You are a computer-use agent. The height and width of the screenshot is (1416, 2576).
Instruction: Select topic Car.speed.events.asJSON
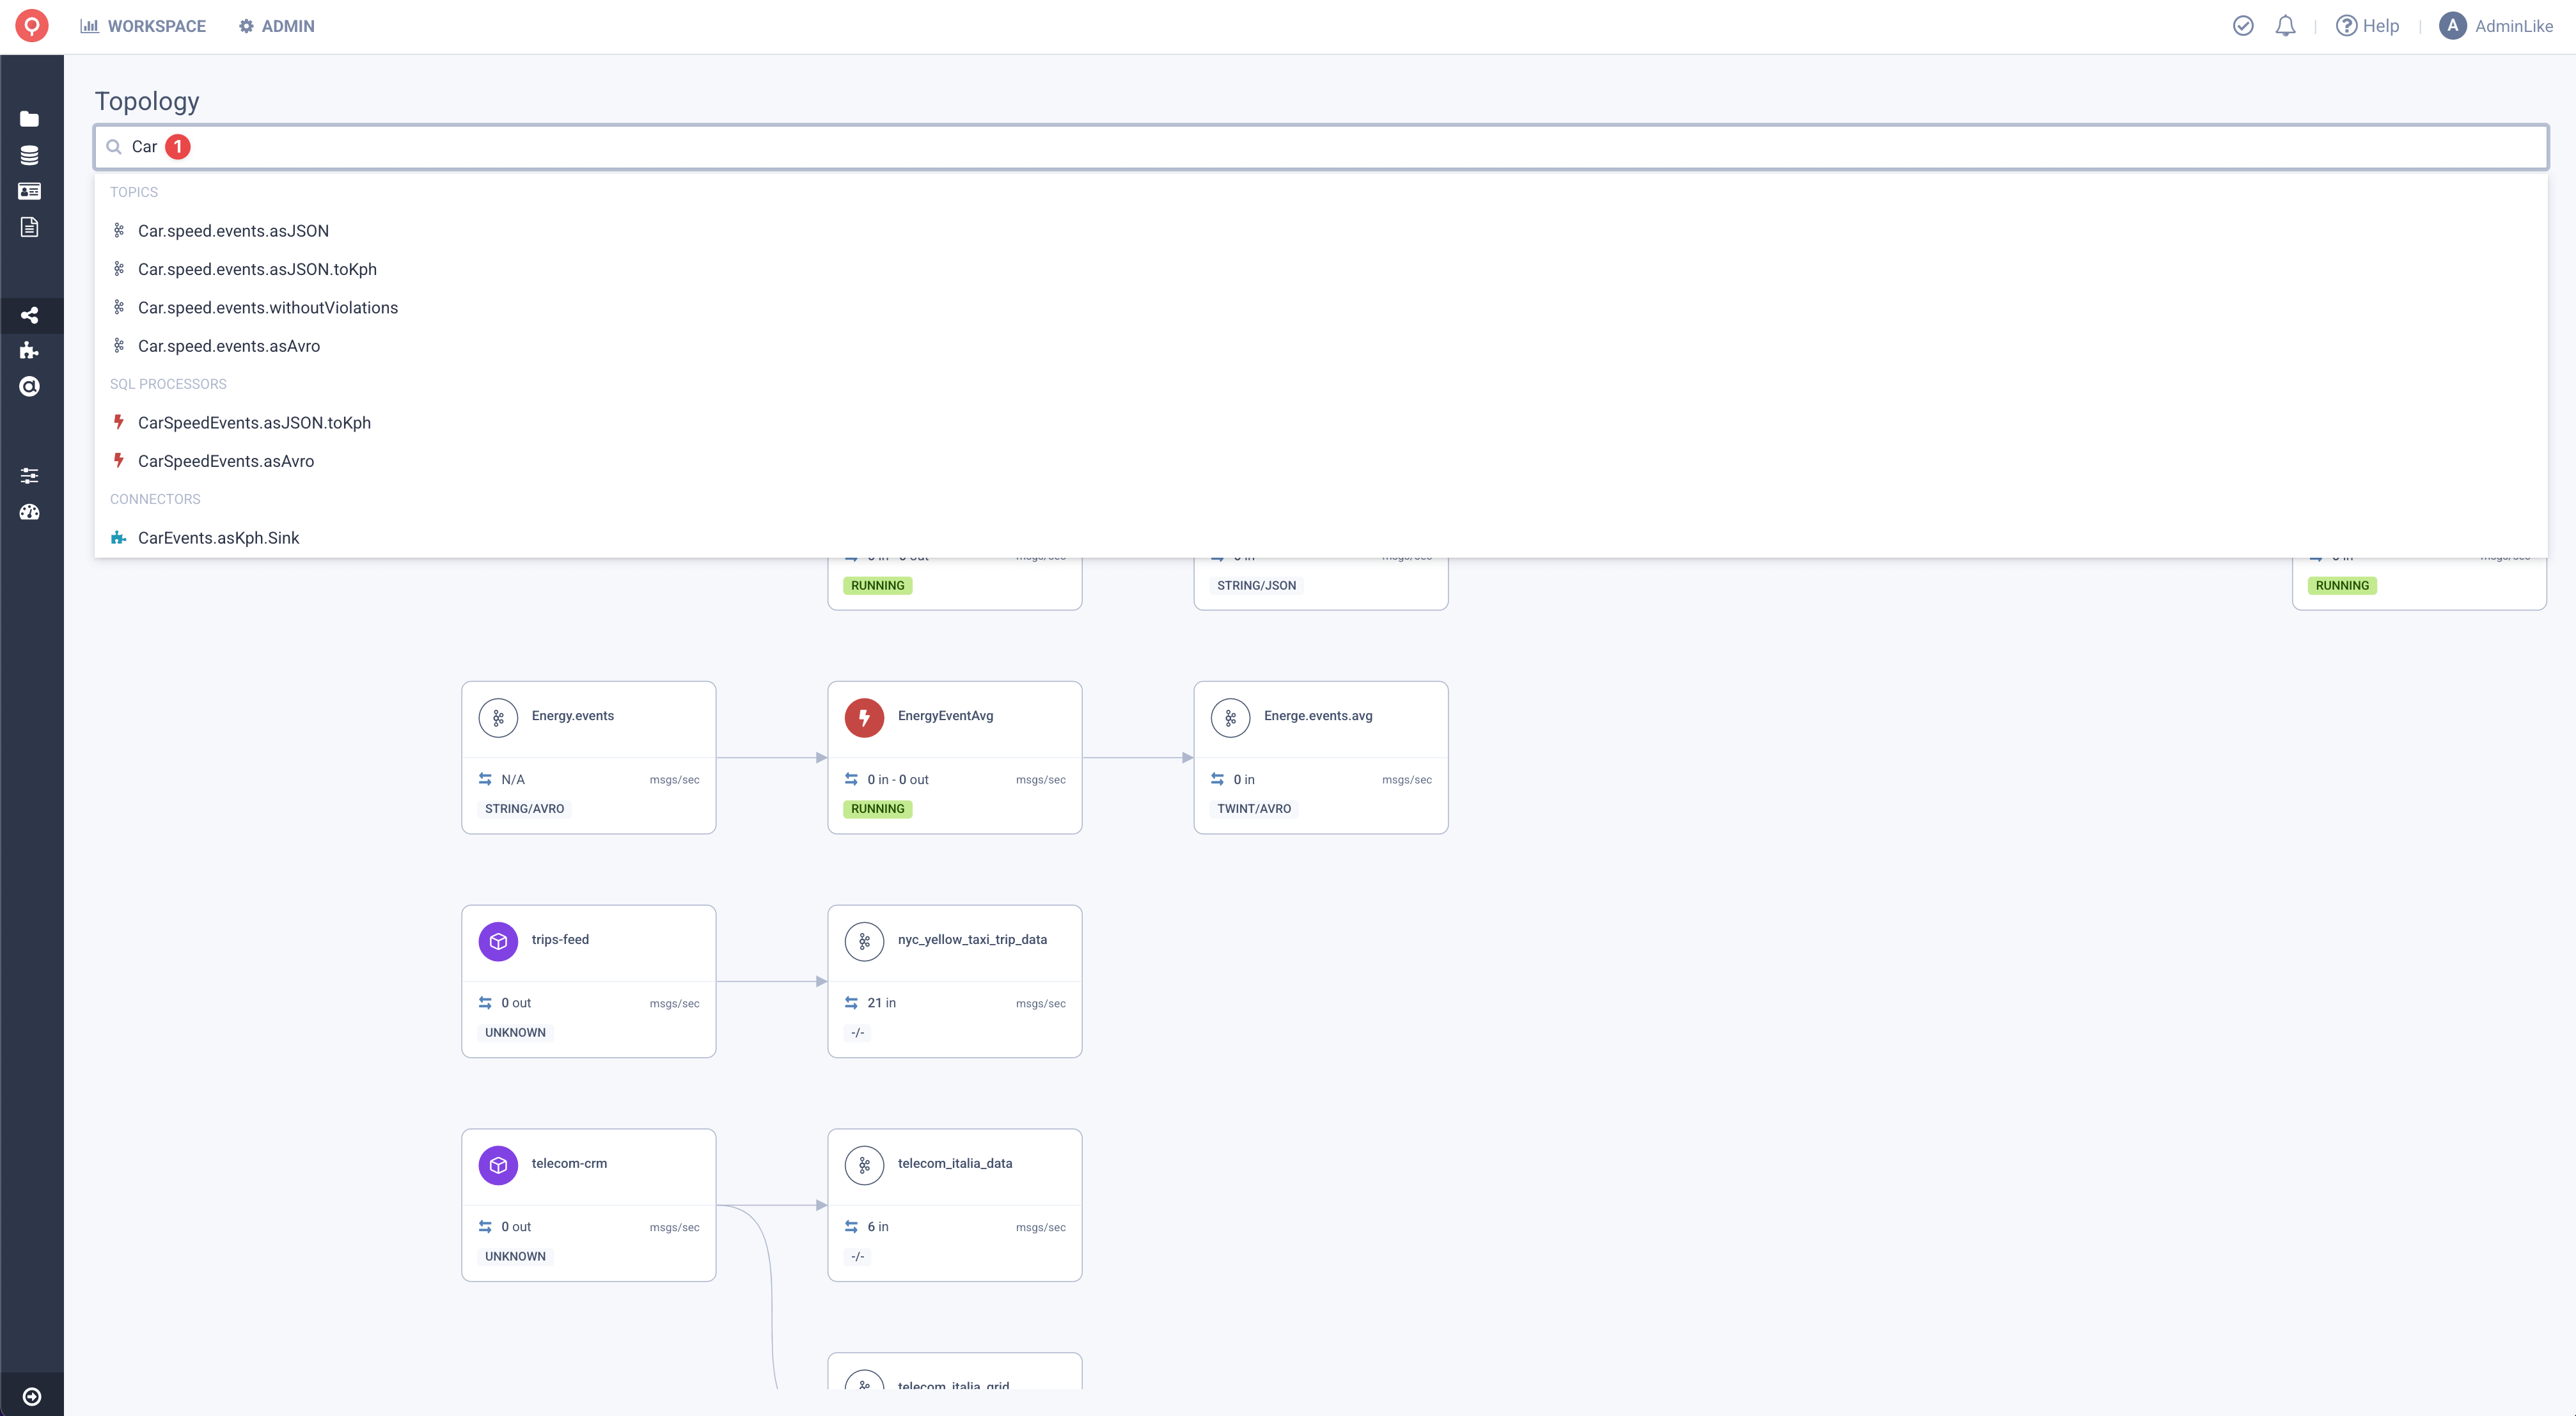coord(1320,231)
